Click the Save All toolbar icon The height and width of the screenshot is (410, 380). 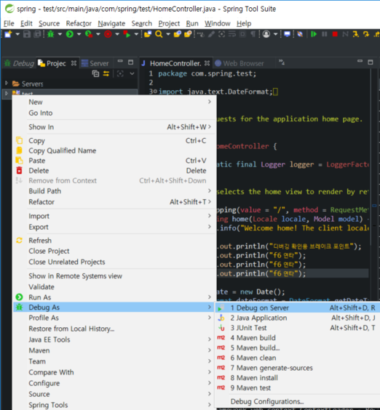point(37,34)
